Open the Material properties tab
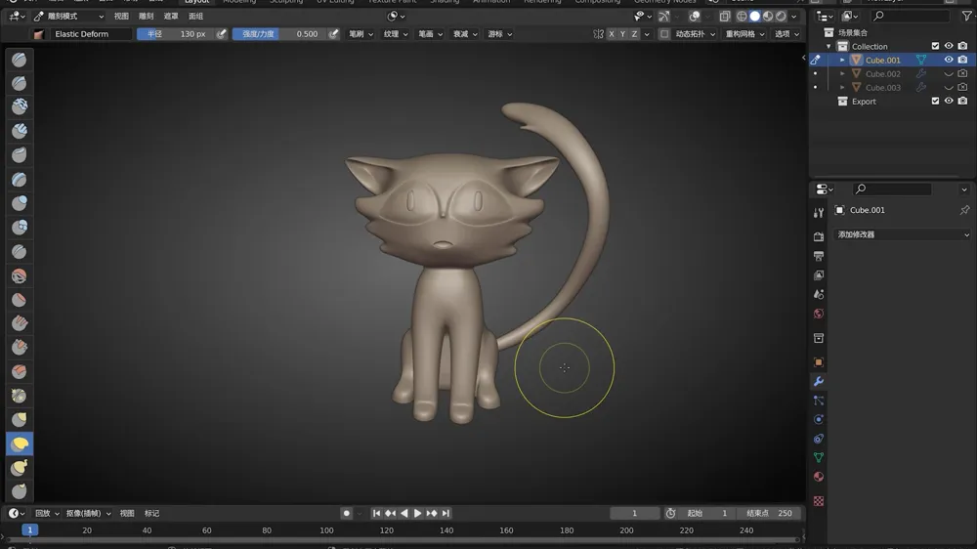 [x=819, y=477]
